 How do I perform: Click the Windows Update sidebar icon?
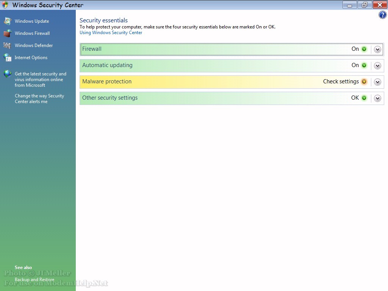(8, 21)
